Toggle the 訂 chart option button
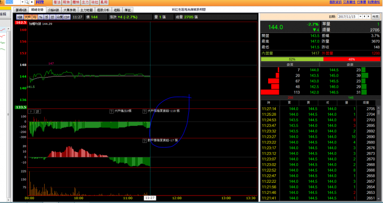The height and width of the screenshot is (203, 383). tap(52, 17)
